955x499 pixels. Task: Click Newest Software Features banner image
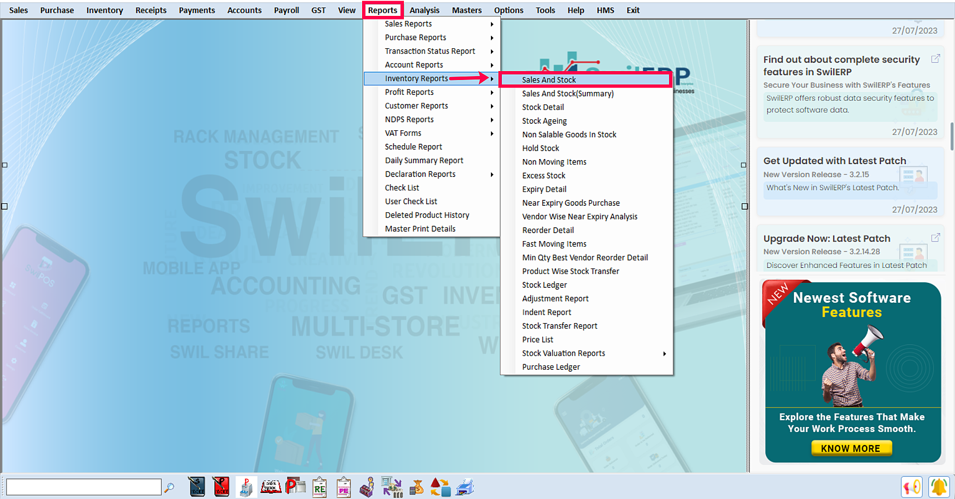[x=853, y=372]
